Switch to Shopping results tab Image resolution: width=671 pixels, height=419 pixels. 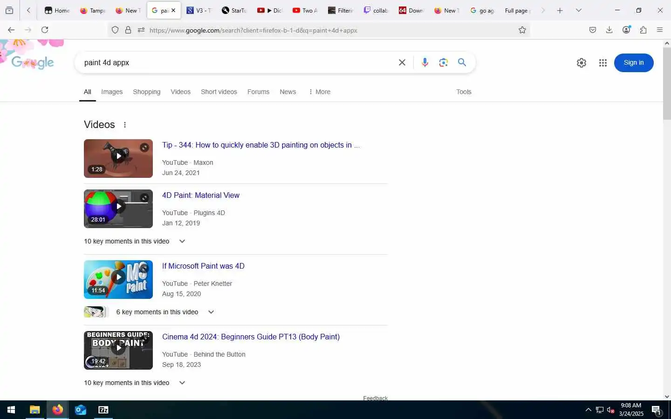146,92
